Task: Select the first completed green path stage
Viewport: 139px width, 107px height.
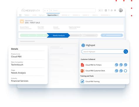Action: pyautogui.click(x=28, y=35)
